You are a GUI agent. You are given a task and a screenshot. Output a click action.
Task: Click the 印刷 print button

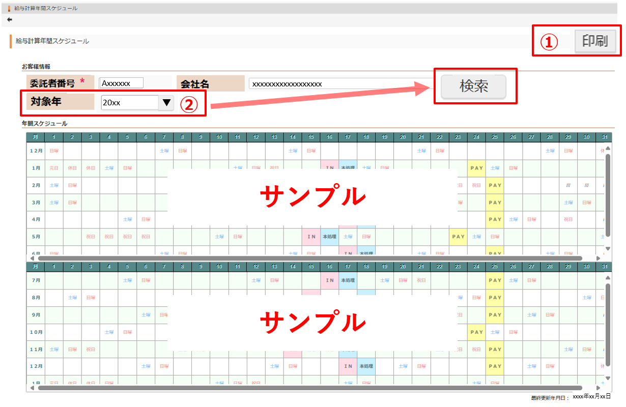tap(595, 41)
